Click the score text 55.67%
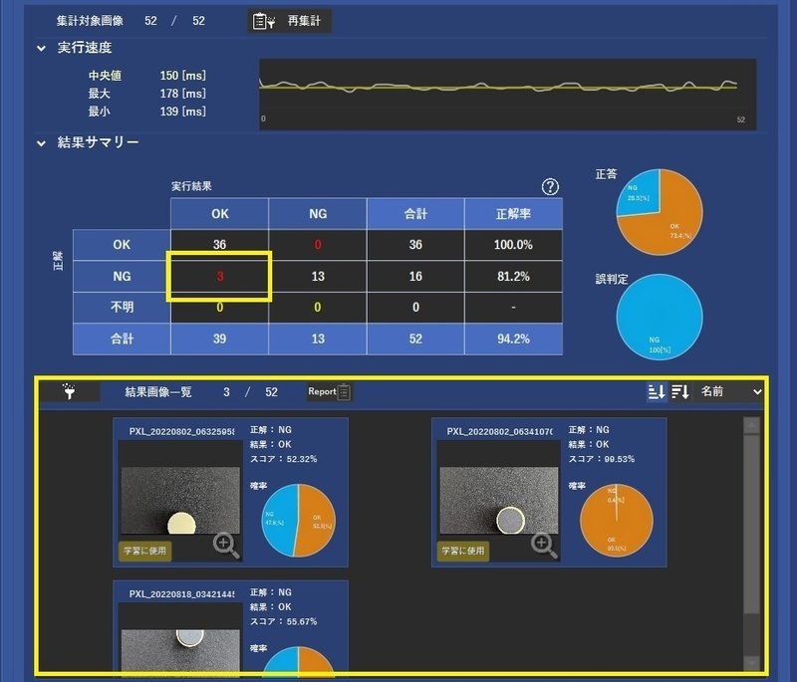The width and height of the screenshot is (797, 682). coord(284,621)
